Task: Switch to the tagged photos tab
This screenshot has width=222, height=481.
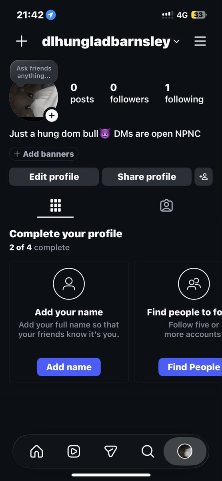Action: pos(166,205)
